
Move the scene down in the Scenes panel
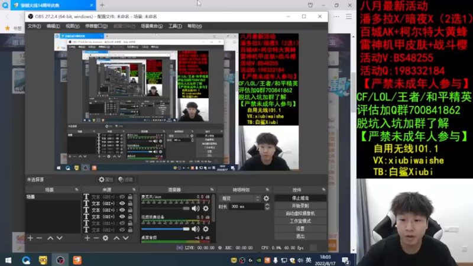click(60, 238)
